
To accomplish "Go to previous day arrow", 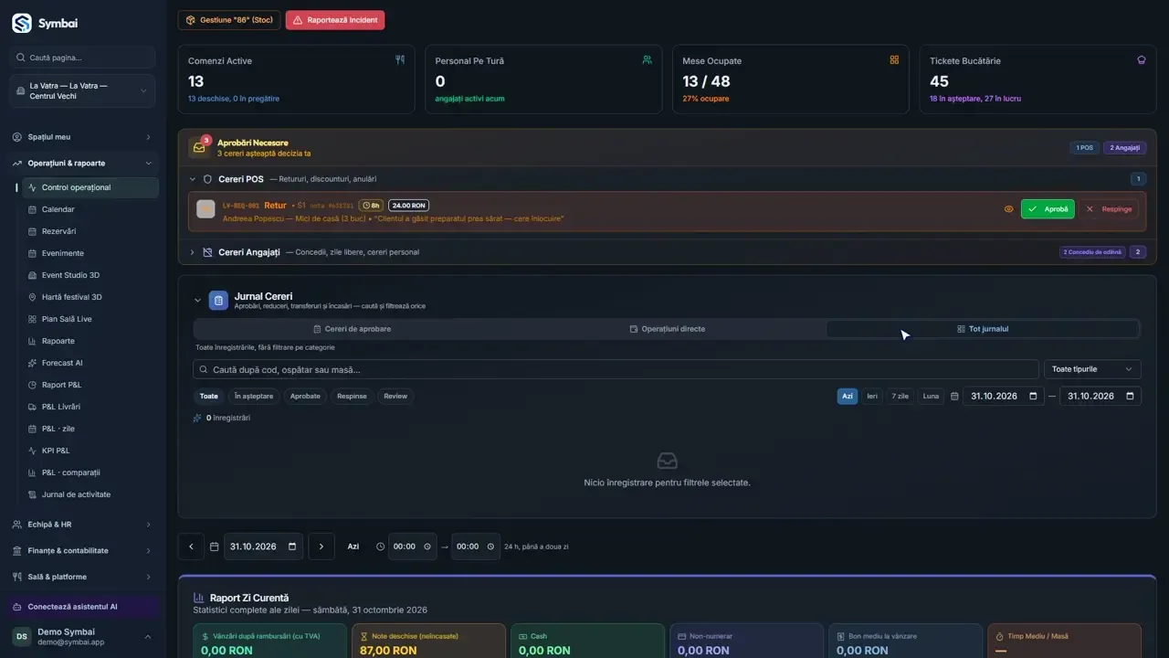I will pos(191,547).
